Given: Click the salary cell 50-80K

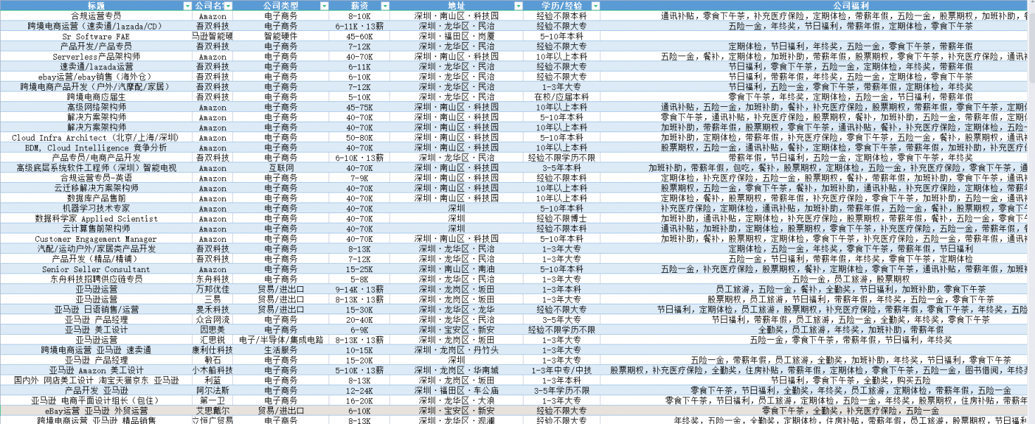Looking at the screenshot, I should pos(360,138).
